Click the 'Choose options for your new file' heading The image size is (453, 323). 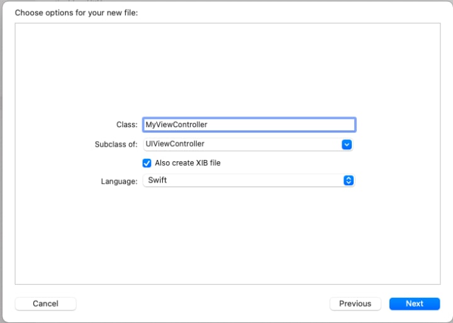(x=76, y=13)
